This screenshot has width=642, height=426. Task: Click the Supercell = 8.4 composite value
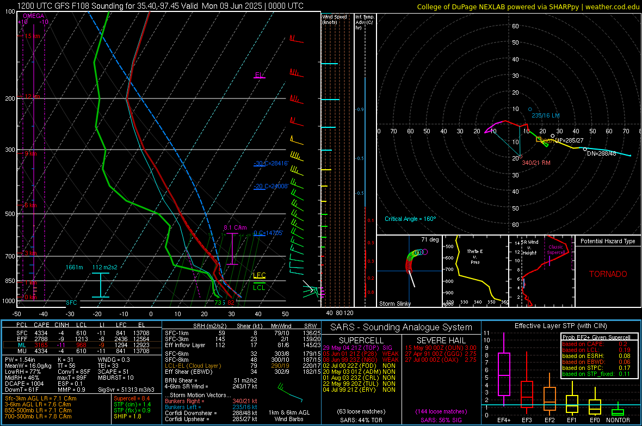132,399
